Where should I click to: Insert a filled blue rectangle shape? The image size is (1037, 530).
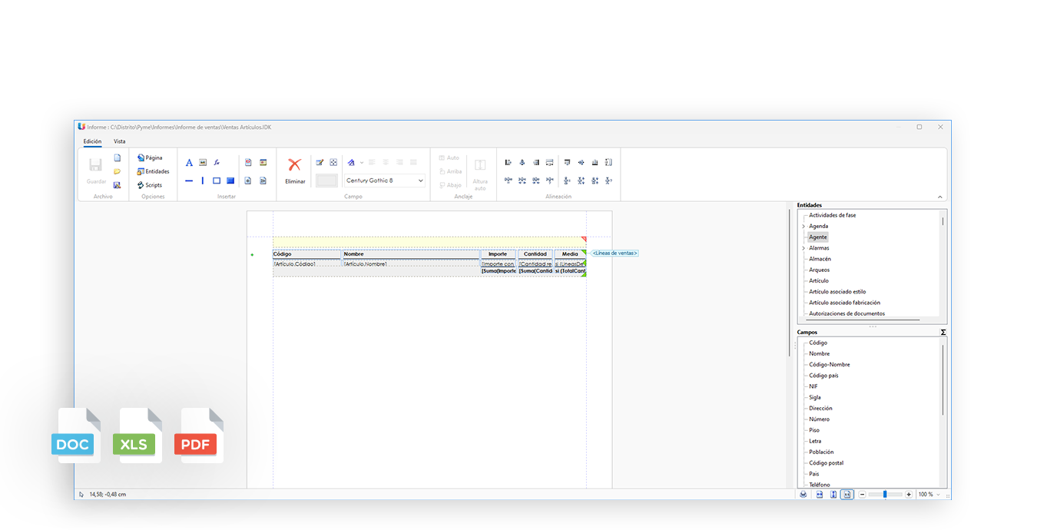pos(230,181)
